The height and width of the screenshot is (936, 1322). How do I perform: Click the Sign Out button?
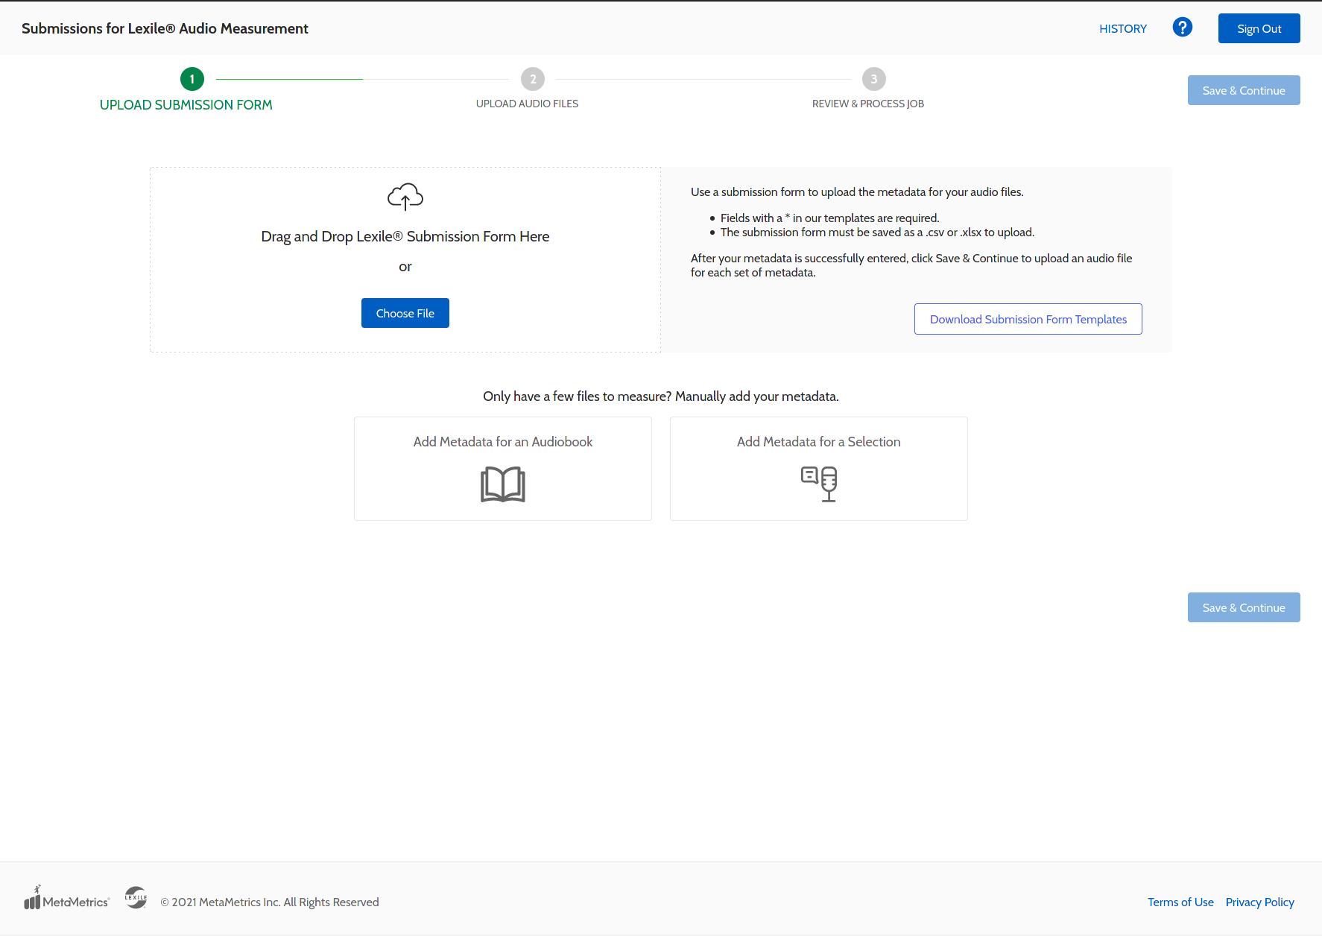[1259, 28]
